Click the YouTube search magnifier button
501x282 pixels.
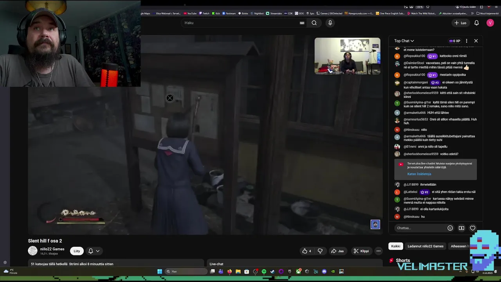(x=314, y=23)
